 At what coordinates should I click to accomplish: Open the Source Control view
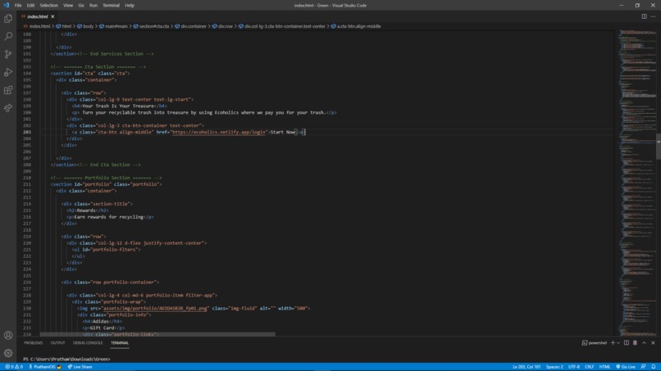click(x=8, y=54)
